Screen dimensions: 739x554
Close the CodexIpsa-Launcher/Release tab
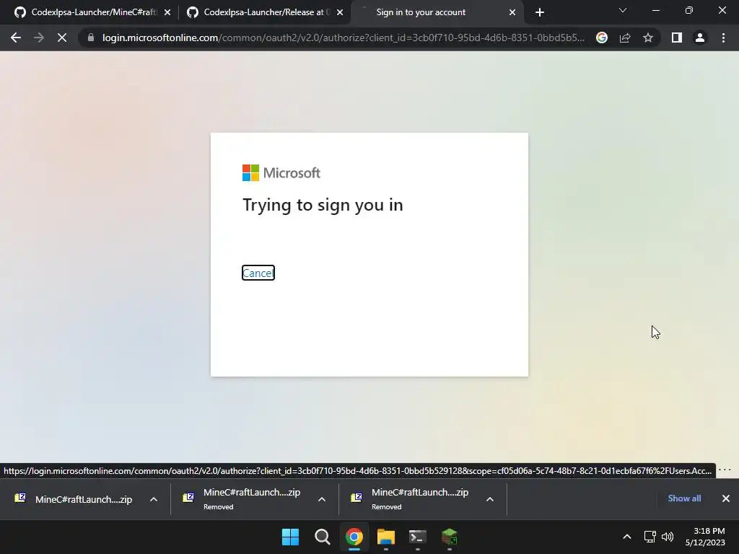click(x=340, y=12)
